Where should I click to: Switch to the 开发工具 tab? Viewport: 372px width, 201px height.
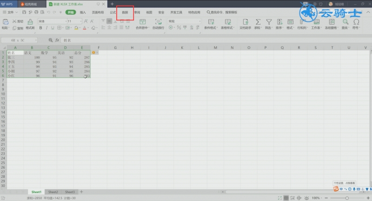[176, 13]
